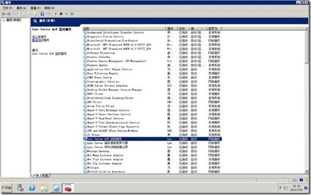
Task: Click icon of Windows Update service row
Action: [85, 65]
